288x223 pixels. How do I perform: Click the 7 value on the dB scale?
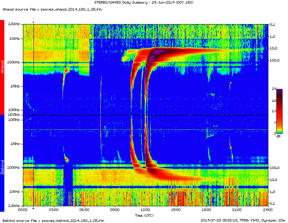tap(275, 123)
